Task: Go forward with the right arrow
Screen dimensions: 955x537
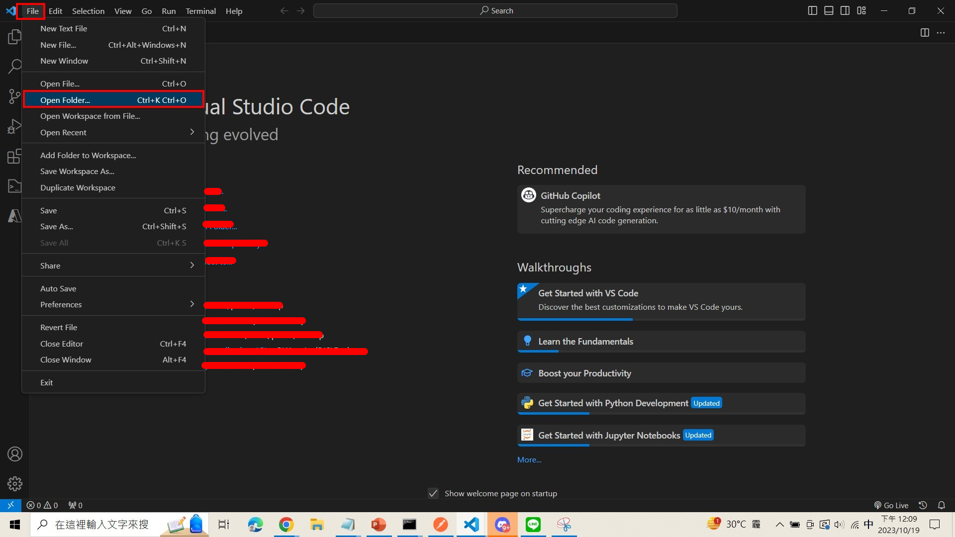Action: 300,10
